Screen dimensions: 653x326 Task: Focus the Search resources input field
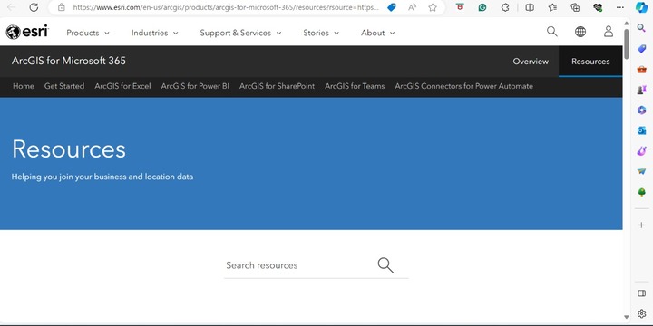pos(300,265)
